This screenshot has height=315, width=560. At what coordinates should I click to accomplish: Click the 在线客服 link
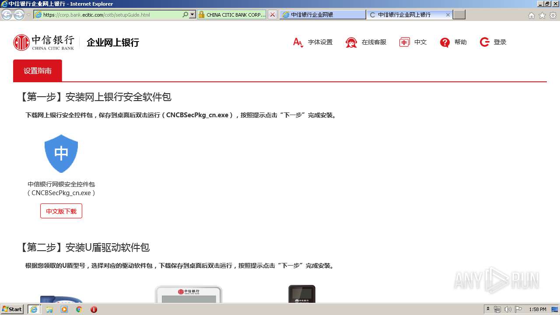coord(374,42)
